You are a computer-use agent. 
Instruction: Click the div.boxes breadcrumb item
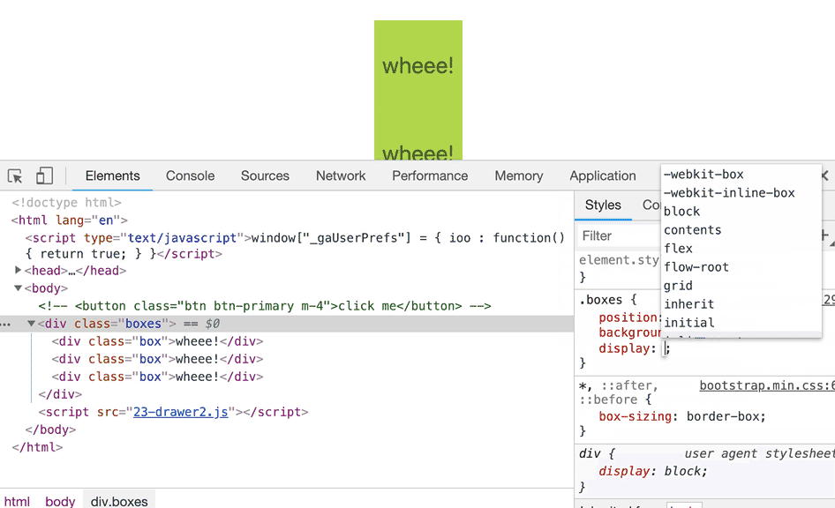(119, 501)
